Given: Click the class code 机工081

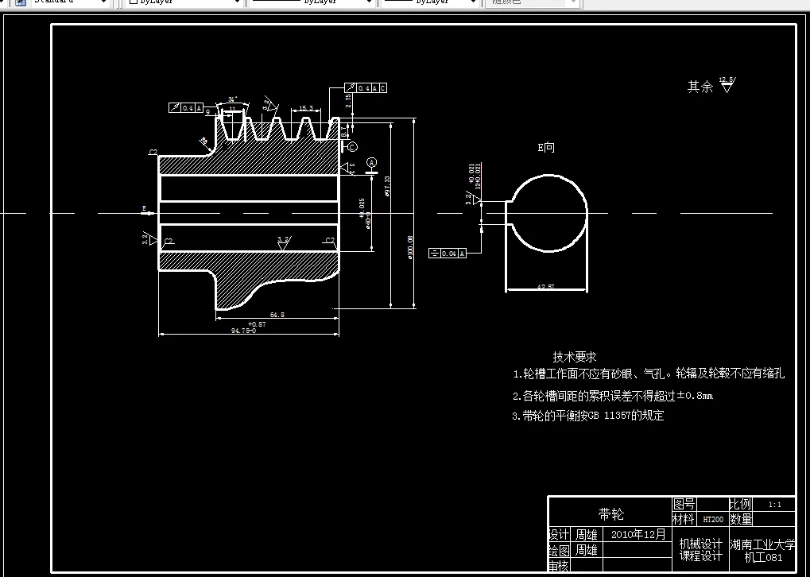Looking at the screenshot, I should pos(764,557).
